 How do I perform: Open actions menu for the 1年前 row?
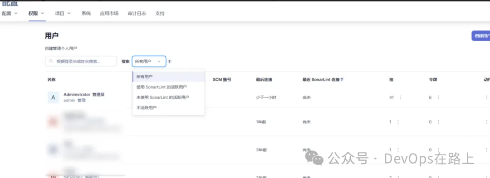[486, 122]
